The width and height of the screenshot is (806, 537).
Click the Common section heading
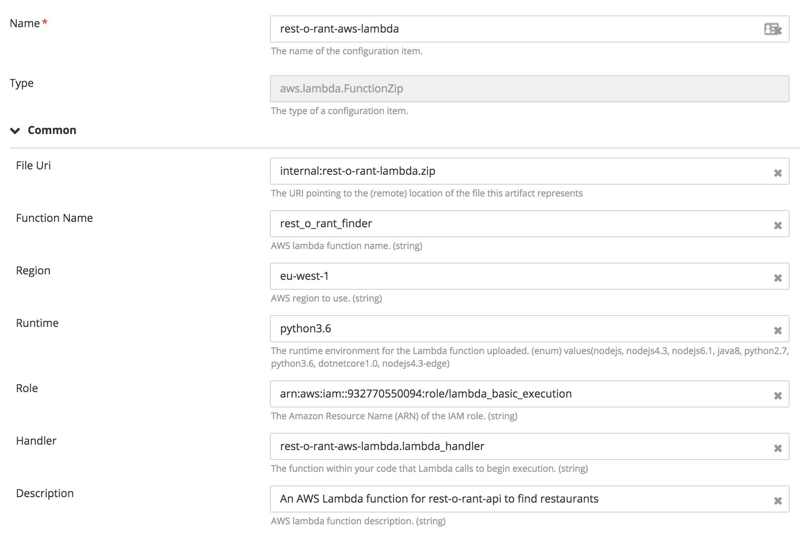tap(52, 130)
